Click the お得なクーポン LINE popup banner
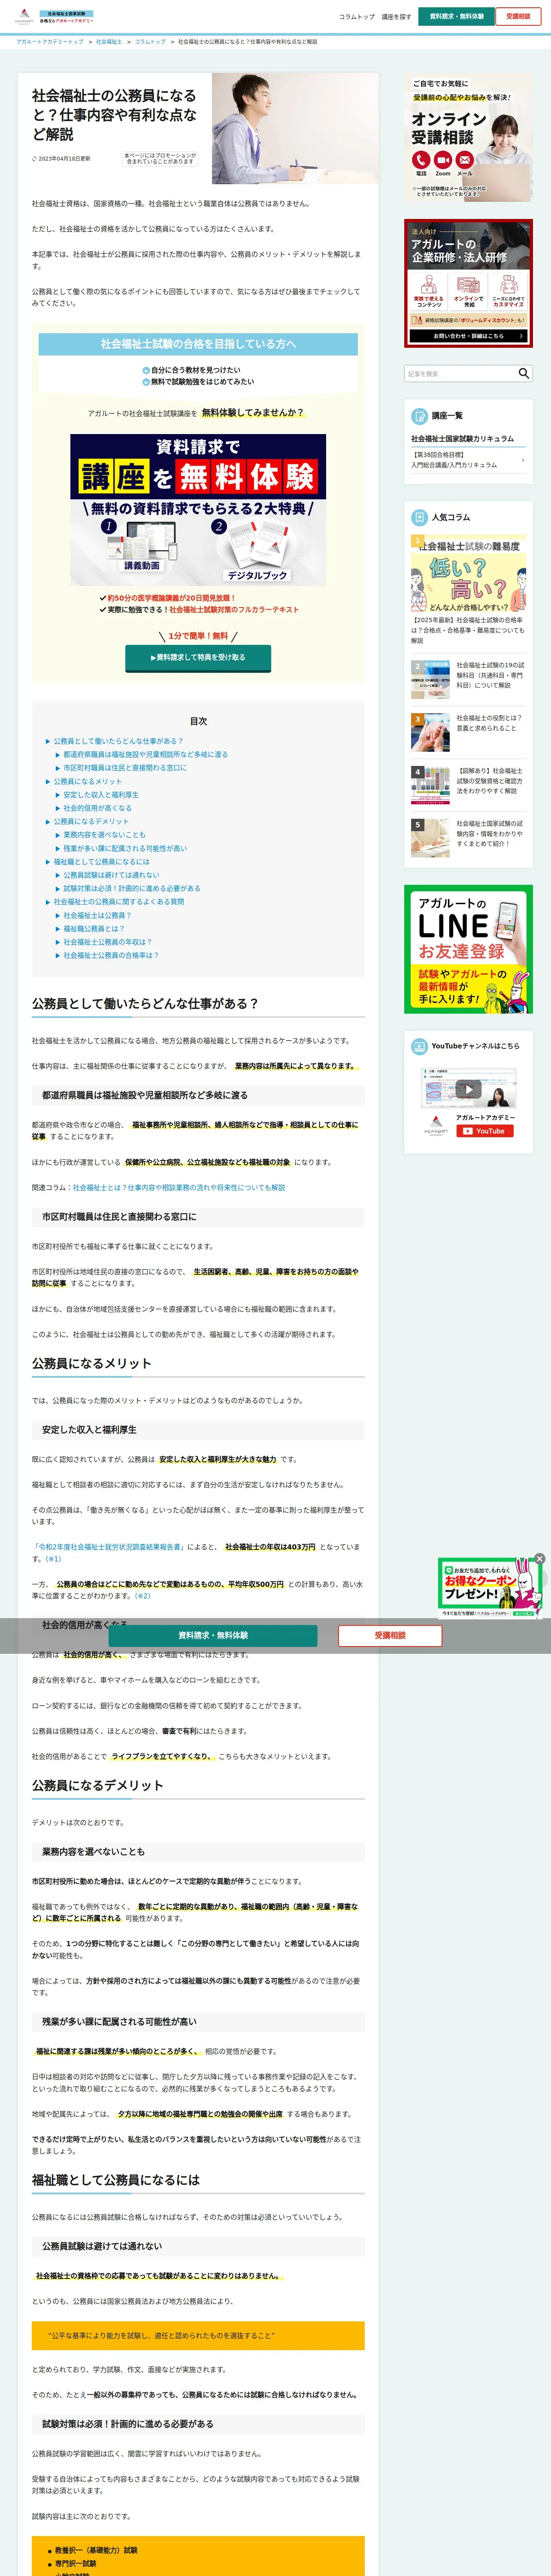551x2576 pixels. pos(489,1588)
